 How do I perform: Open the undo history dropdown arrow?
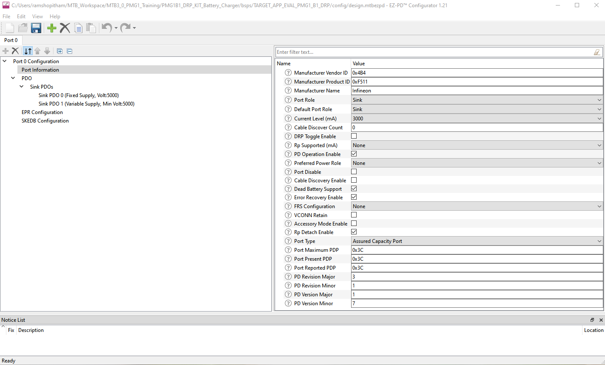click(x=116, y=28)
